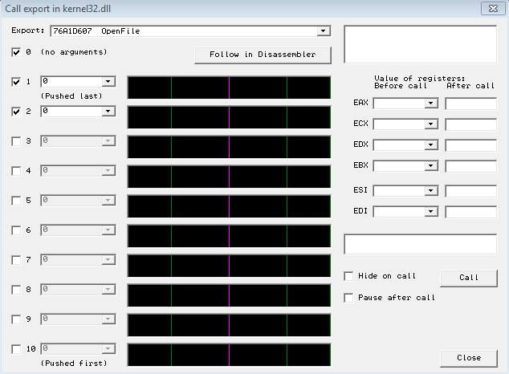Enable the argument 3 checkbox
509x374 pixels.
coord(16,141)
